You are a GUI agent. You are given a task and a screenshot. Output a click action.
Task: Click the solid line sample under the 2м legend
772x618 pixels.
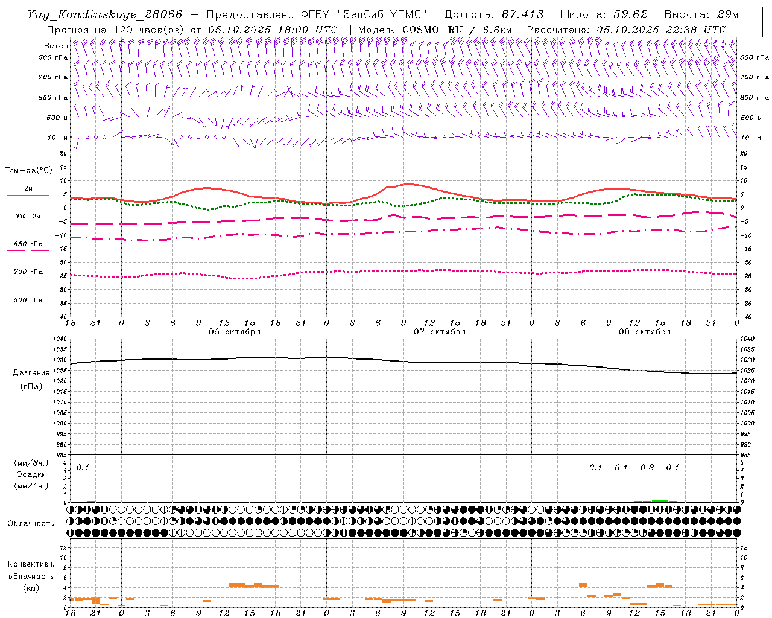click(28, 196)
